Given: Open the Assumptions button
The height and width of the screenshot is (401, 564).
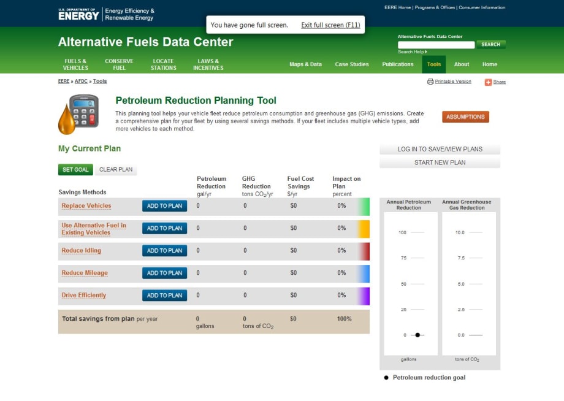Looking at the screenshot, I should (x=465, y=117).
